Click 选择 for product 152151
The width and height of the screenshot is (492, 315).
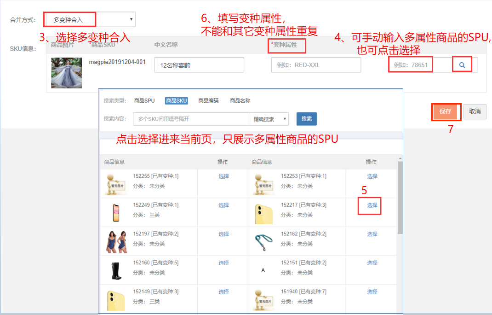point(372,263)
